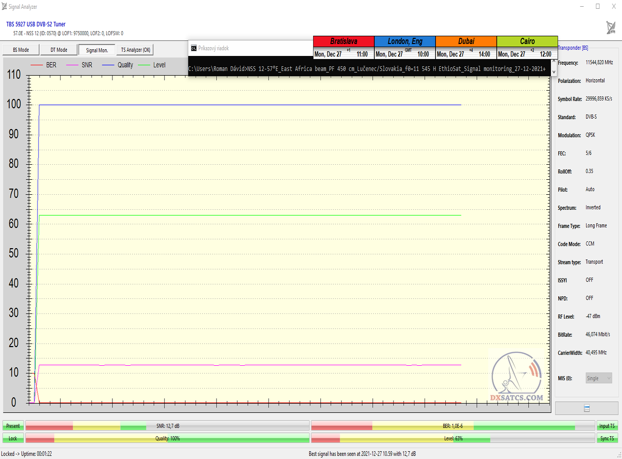622x459 pixels.
Task: Open the MIS Single dropdown
Action: (x=599, y=378)
